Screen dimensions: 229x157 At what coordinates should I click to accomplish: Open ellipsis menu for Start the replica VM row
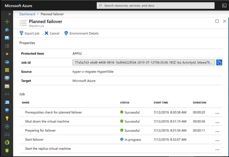[217, 149]
